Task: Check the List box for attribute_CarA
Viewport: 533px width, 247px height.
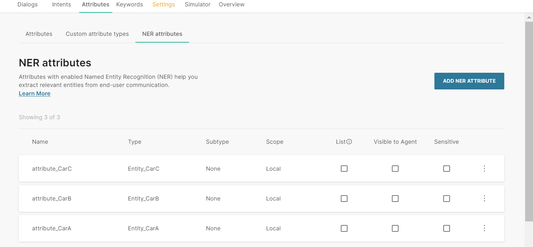Action: pyautogui.click(x=344, y=228)
